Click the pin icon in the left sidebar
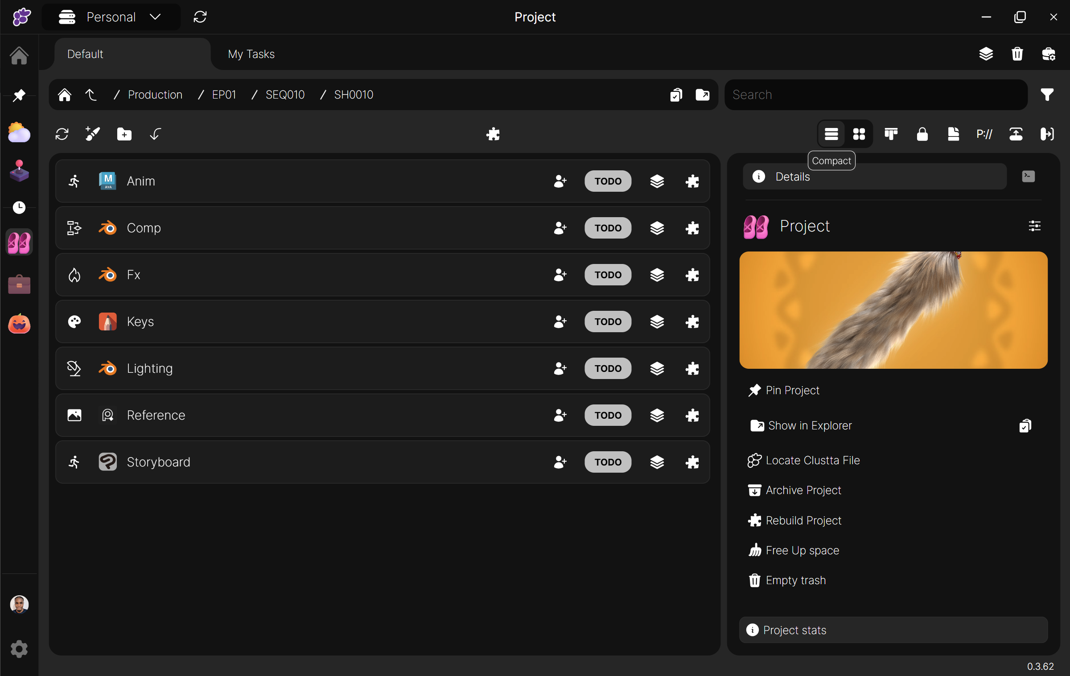Viewport: 1070px width, 676px height. (x=19, y=95)
